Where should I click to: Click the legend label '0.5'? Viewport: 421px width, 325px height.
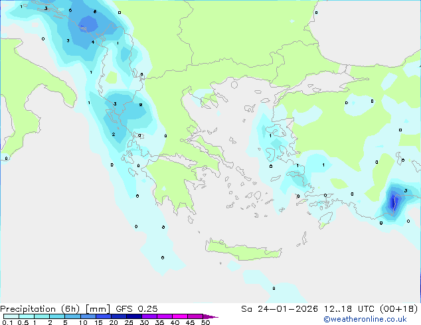pos(23,322)
